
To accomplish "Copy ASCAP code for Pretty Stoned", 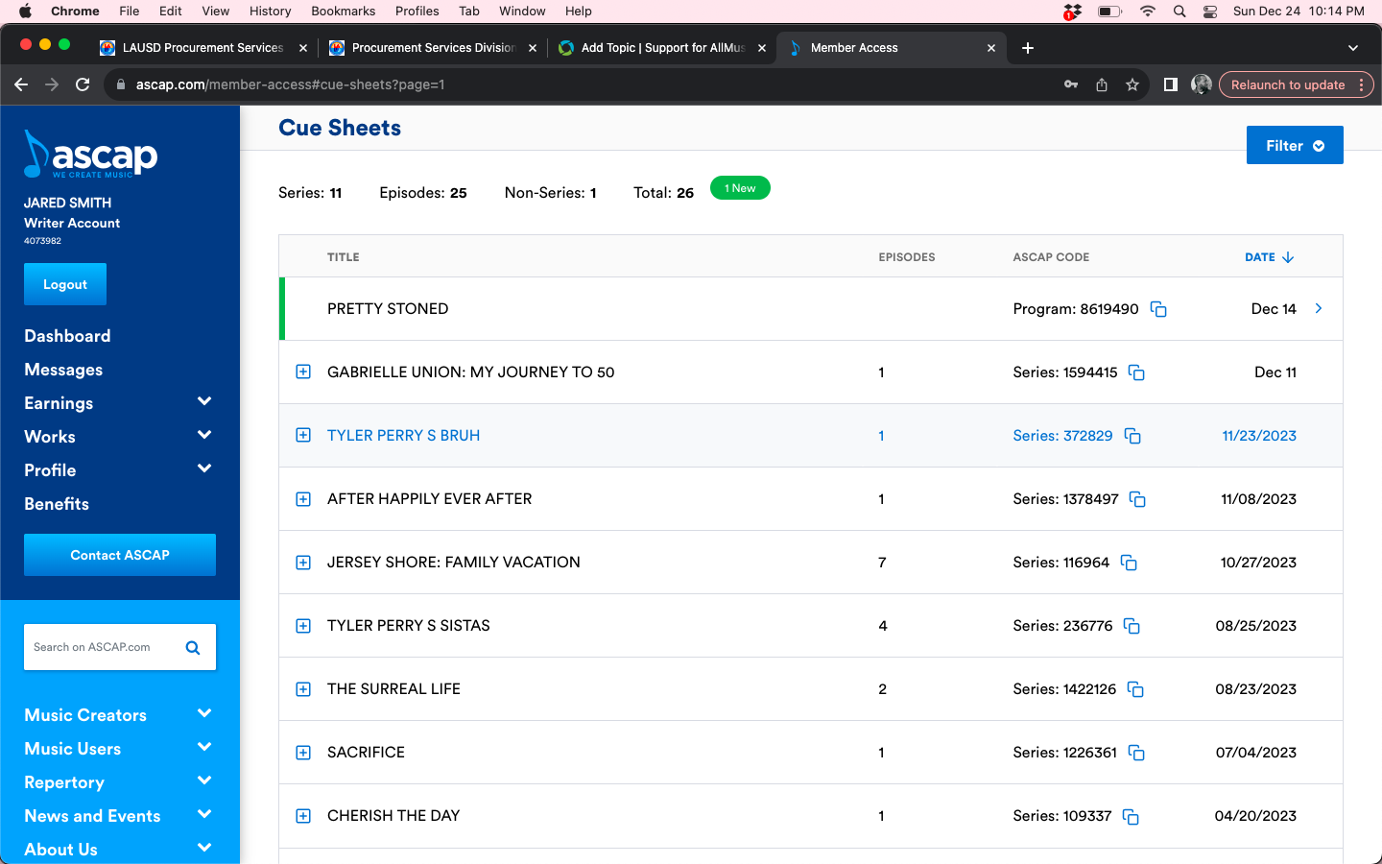I will pos(1158,309).
